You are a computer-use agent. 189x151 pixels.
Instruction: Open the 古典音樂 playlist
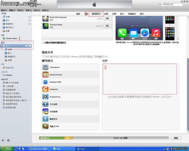(10, 86)
